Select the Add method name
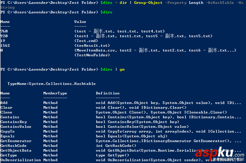The width and height of the screenshot is (246, 163). click(x=4, y=103)
